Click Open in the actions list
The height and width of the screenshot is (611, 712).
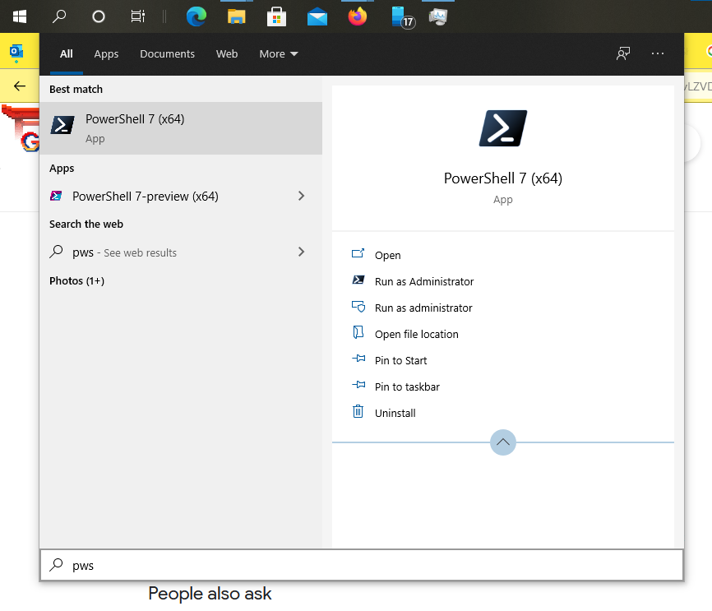click(x=387, y=255)
